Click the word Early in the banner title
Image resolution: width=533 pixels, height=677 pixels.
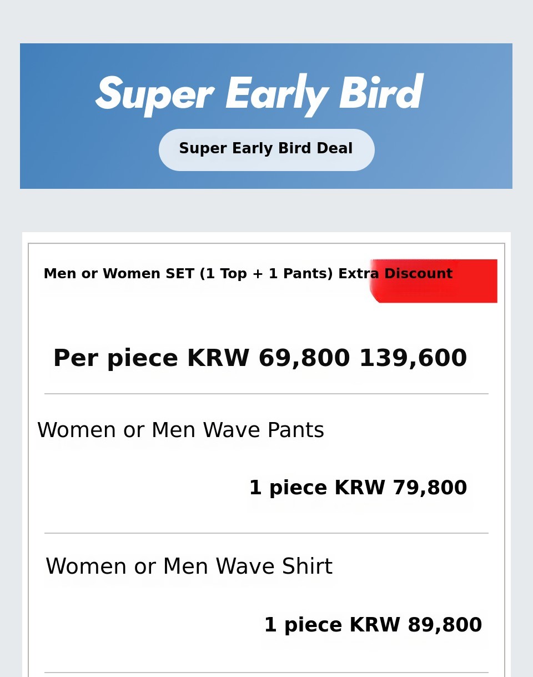pyautogui.click(x=276, y=96)
